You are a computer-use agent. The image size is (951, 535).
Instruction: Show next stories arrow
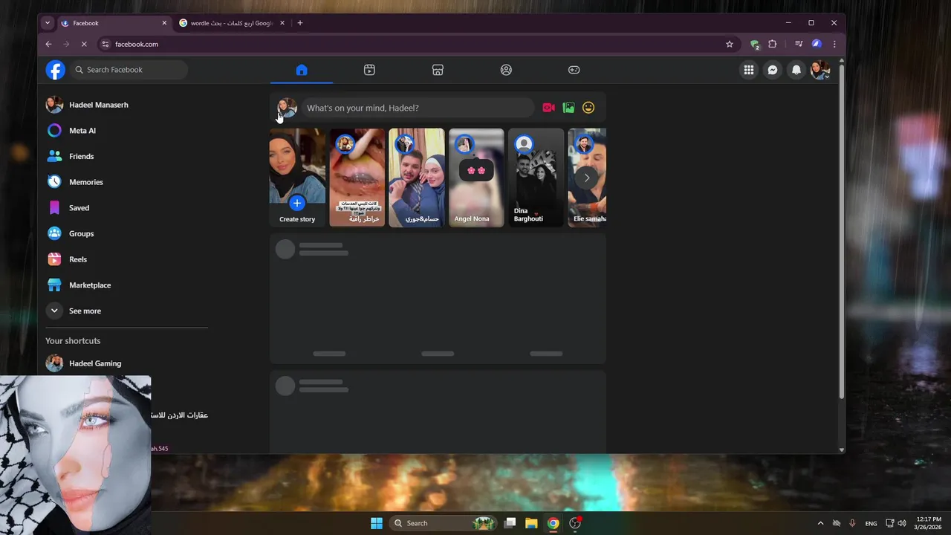pyautogui.click(x=587, y=178)
